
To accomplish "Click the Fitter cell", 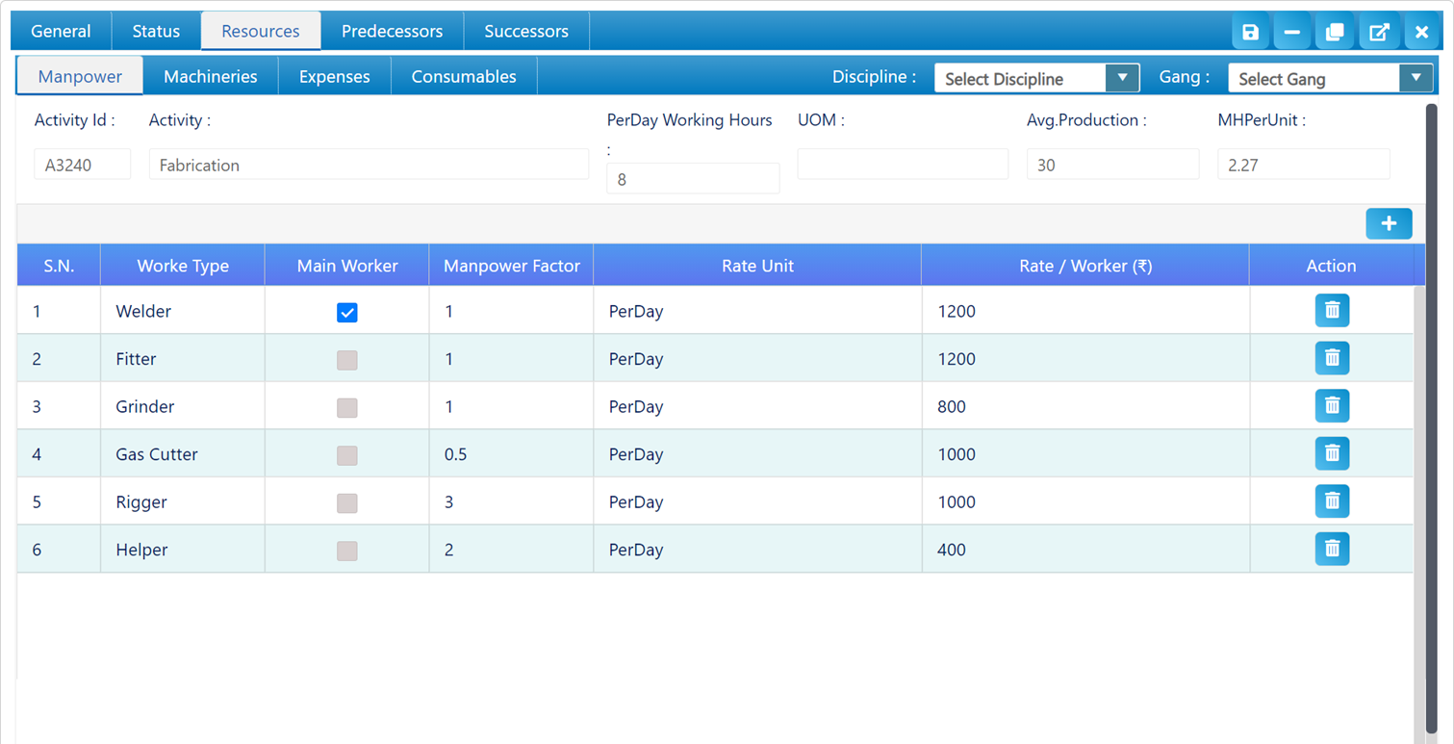I will [183, 359].
